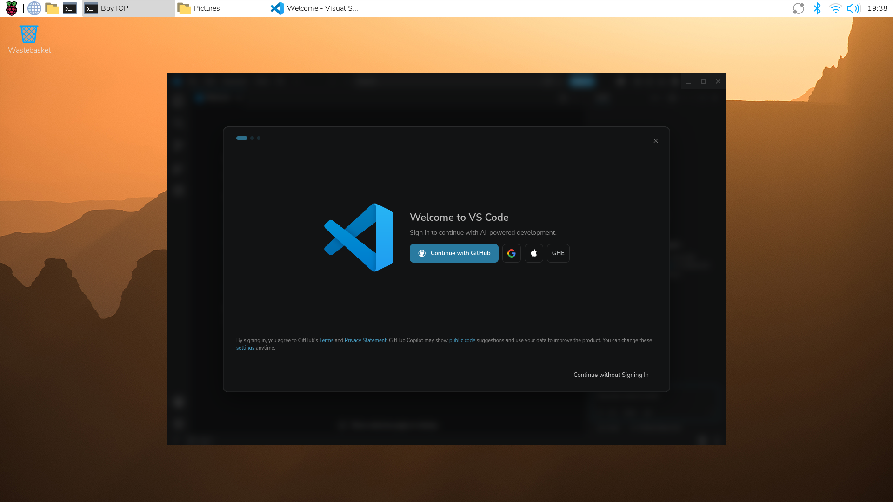Select the Wastebasket desktop icon

tap(29, 40)
